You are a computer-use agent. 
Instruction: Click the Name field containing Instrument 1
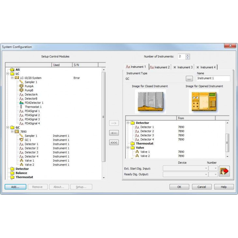(x=213, y=78)
